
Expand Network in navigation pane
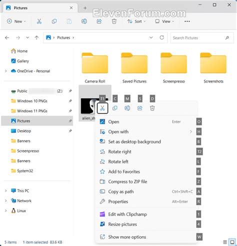coord(6,201)
